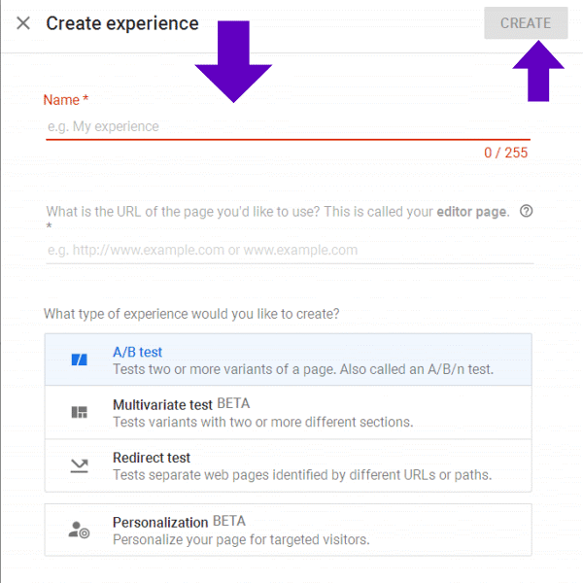Click the Personalization person icon

coord(79,530)
